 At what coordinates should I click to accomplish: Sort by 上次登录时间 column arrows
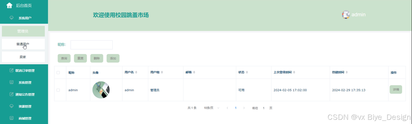click(294, 72)
